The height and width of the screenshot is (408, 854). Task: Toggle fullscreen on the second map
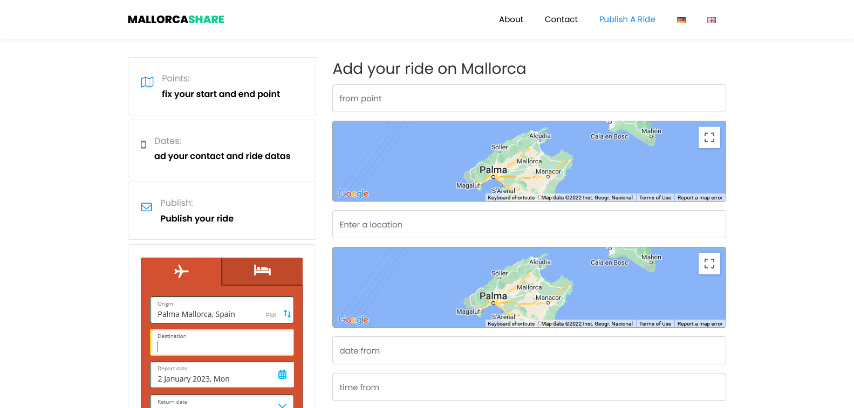point(709,264)
